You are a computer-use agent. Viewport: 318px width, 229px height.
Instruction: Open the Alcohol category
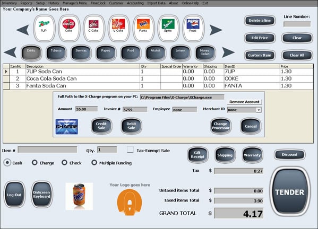pos(156,53)
